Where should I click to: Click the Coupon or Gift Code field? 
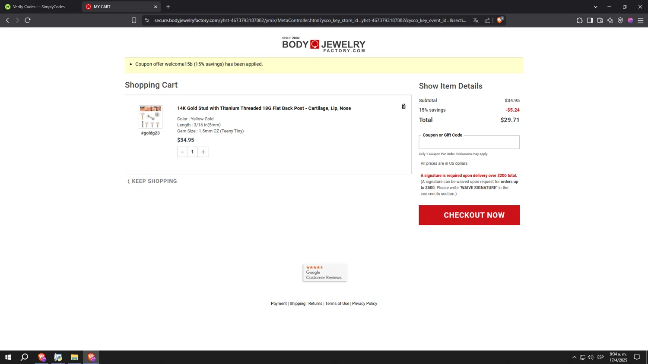469,142
